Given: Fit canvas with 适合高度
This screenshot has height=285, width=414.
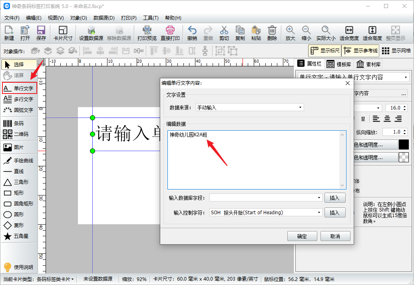Looking at the screenshot, I should point(372,33).
